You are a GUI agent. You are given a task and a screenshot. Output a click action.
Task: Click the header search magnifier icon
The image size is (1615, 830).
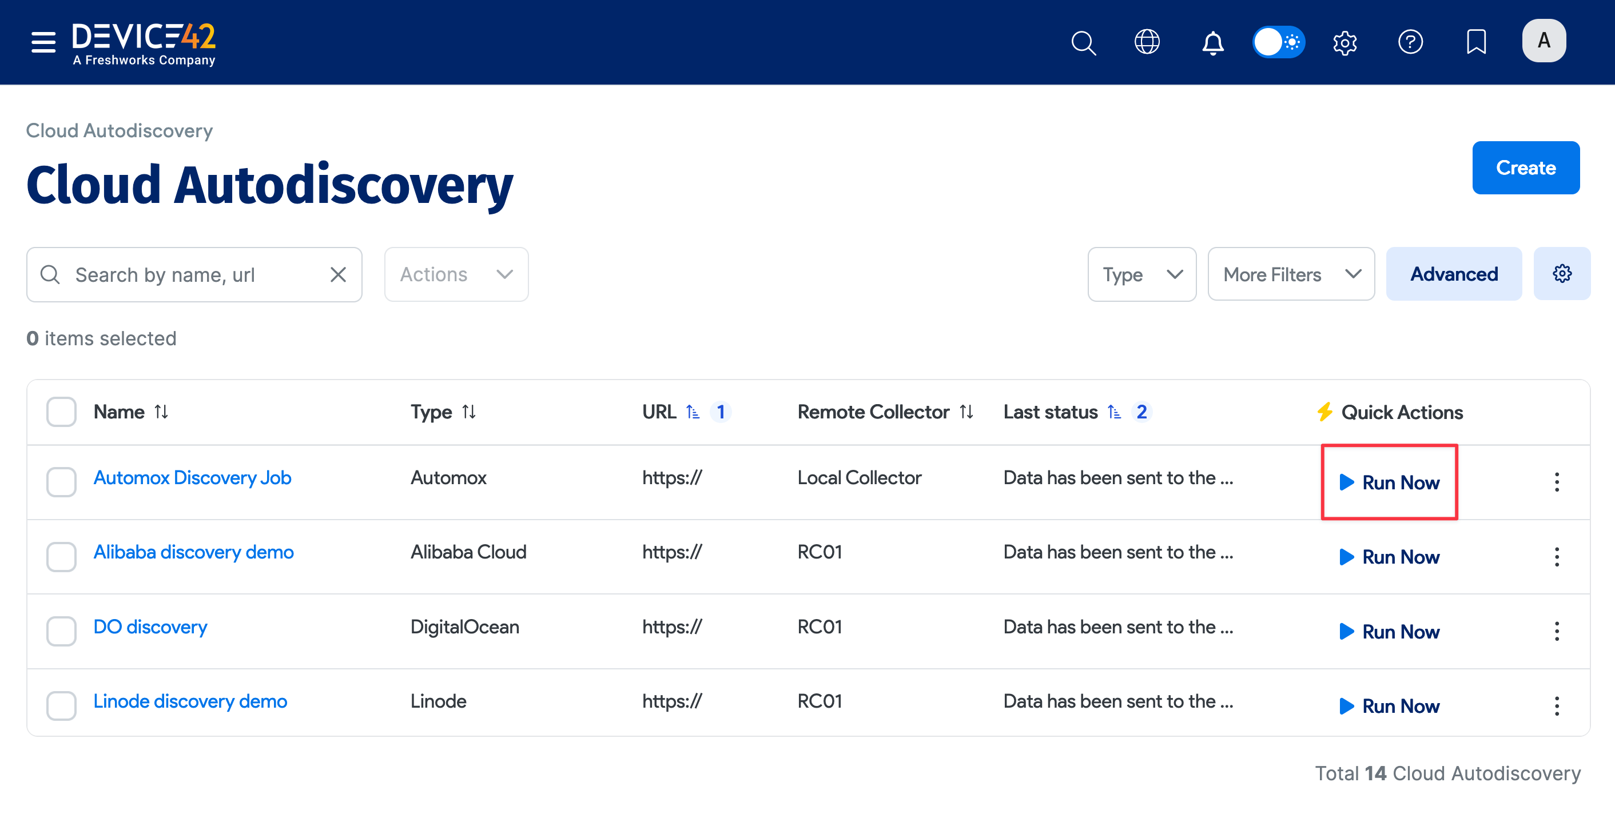pyautogui.click(x=1083, y=43)
